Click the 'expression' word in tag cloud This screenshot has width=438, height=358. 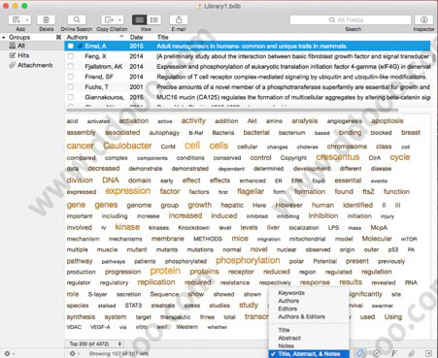(128, 191)
